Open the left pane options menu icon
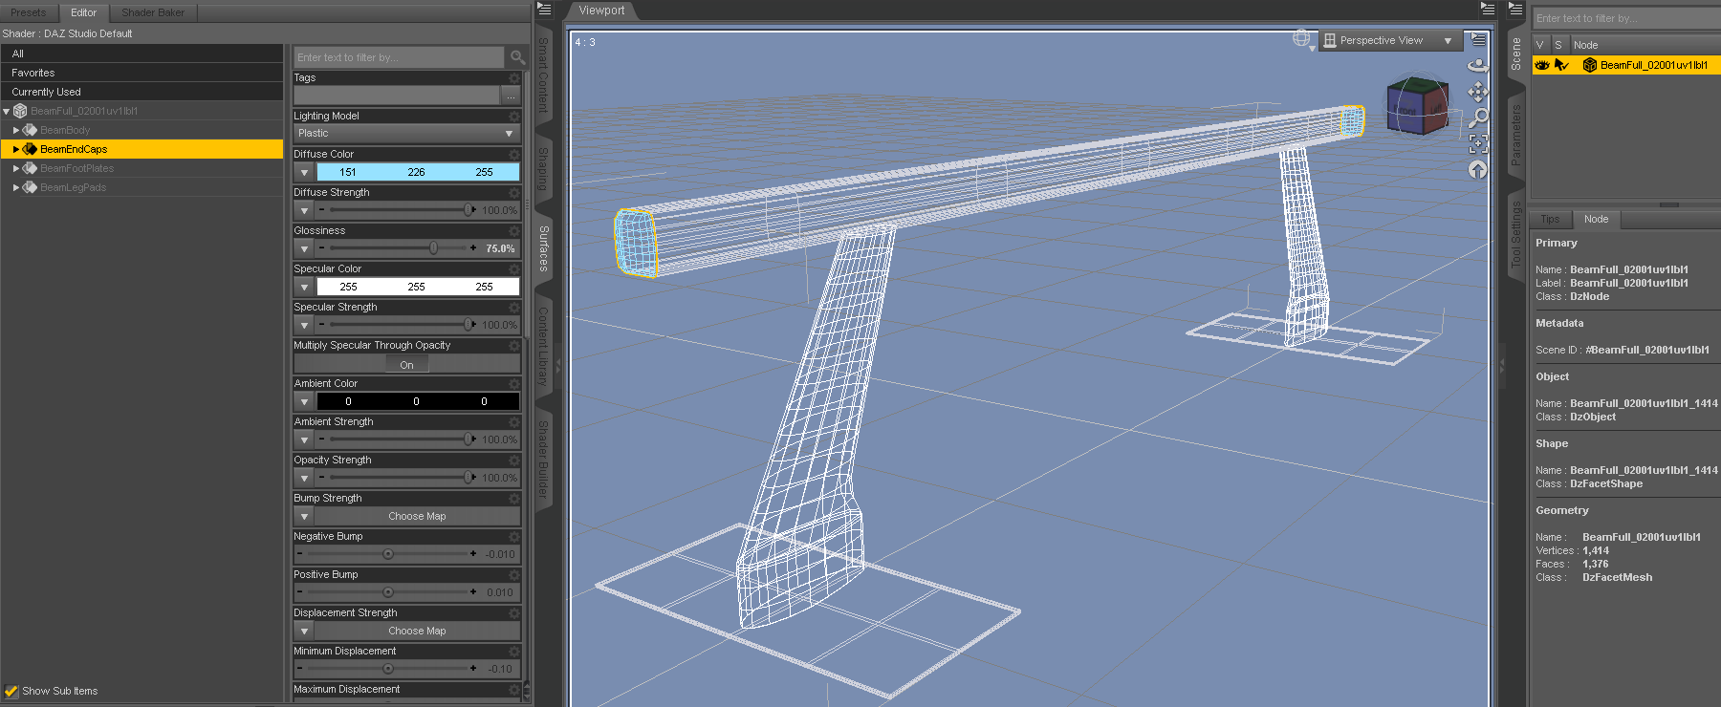The height and width of the screenshot is (707, 1721). 544,10
